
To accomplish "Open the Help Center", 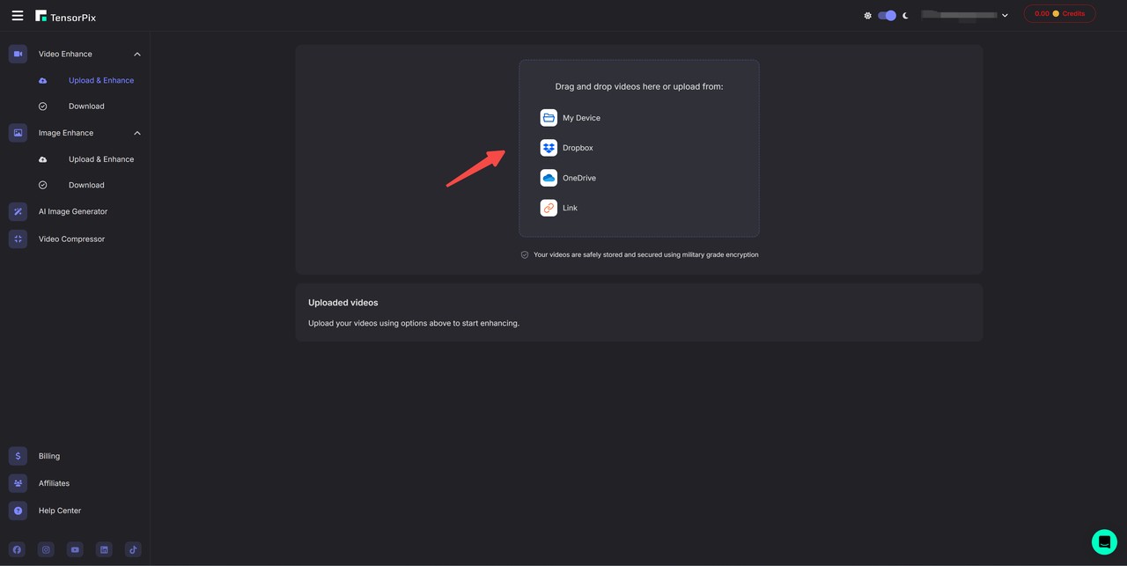I will pos(59,511).
